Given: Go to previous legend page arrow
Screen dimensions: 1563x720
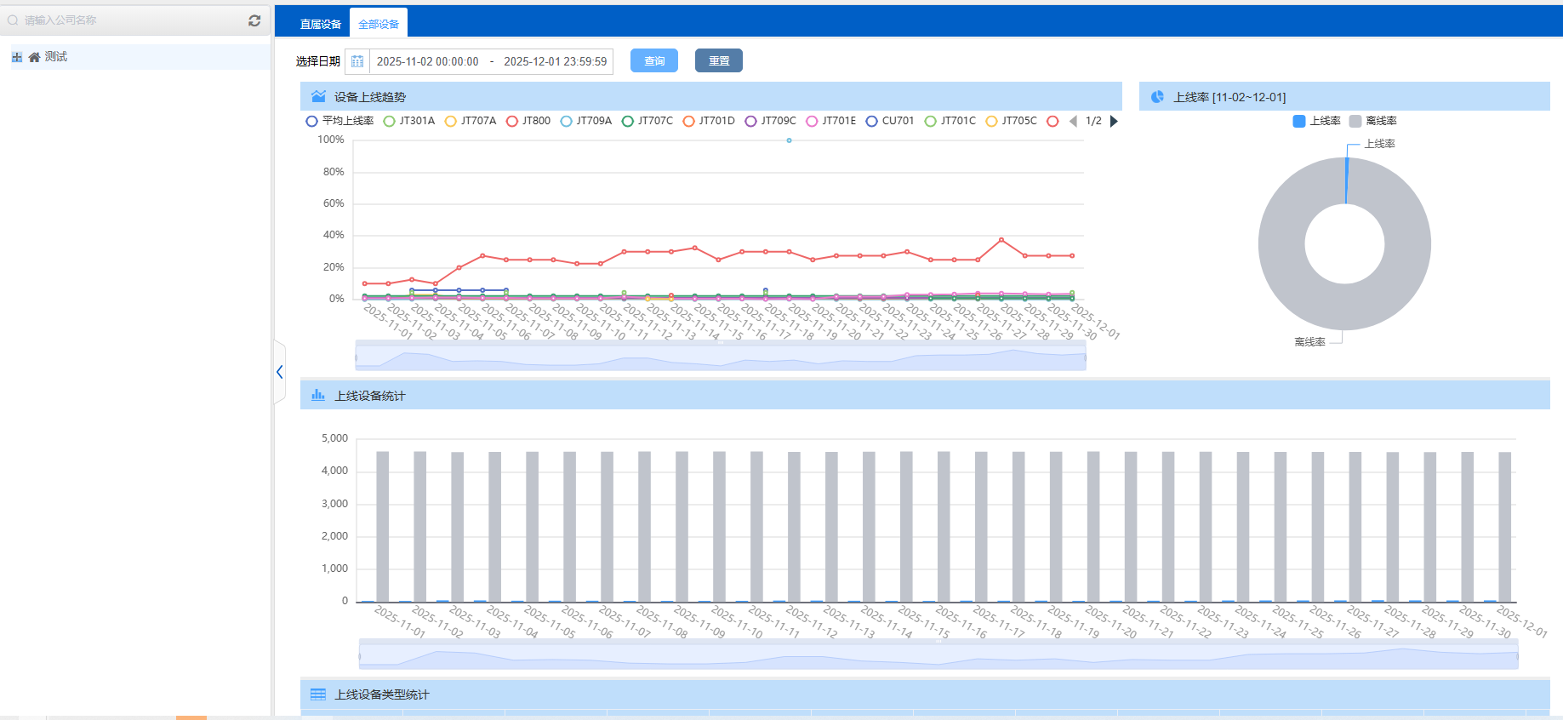Looking at the screenshot, I should click(1073, 121).
